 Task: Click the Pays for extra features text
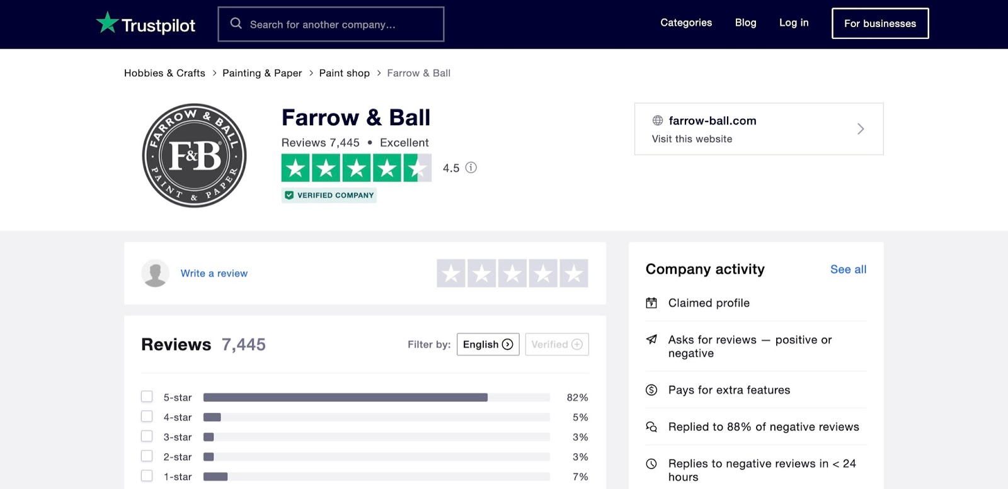point(730,390)
